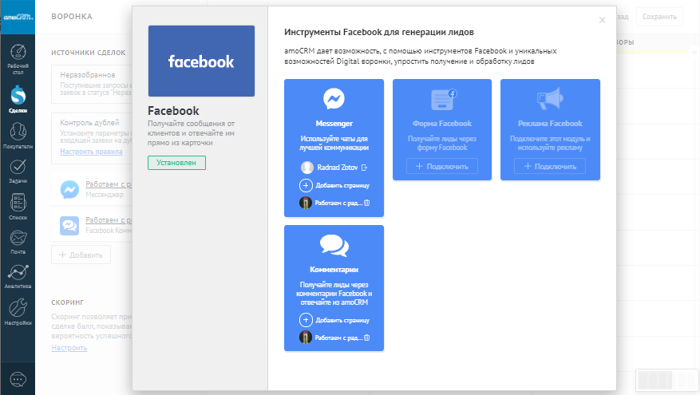This screenshot has height=395, width=700.
Task: Click the СКОРИНГ section heading
Action: (67, 302)
